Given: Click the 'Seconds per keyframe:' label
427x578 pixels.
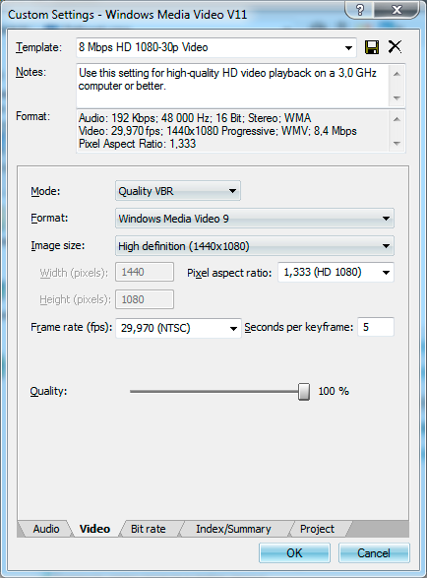Looking at the screenshot, I should click(x=299, y=327).
